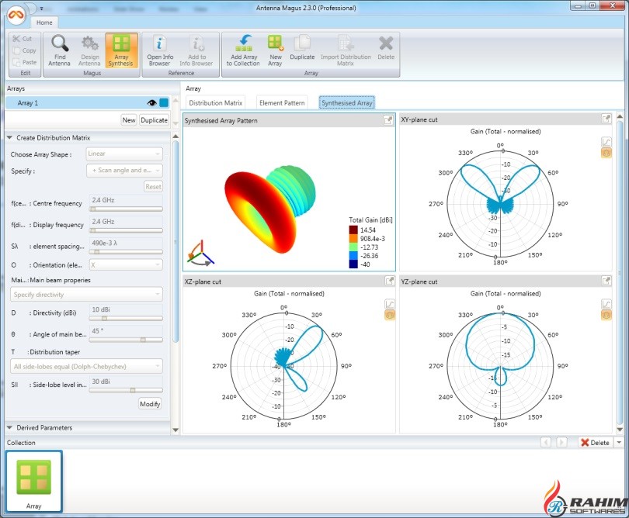
Task: Click the blue colour swatch of Array 1
Action: pos(164,103)
